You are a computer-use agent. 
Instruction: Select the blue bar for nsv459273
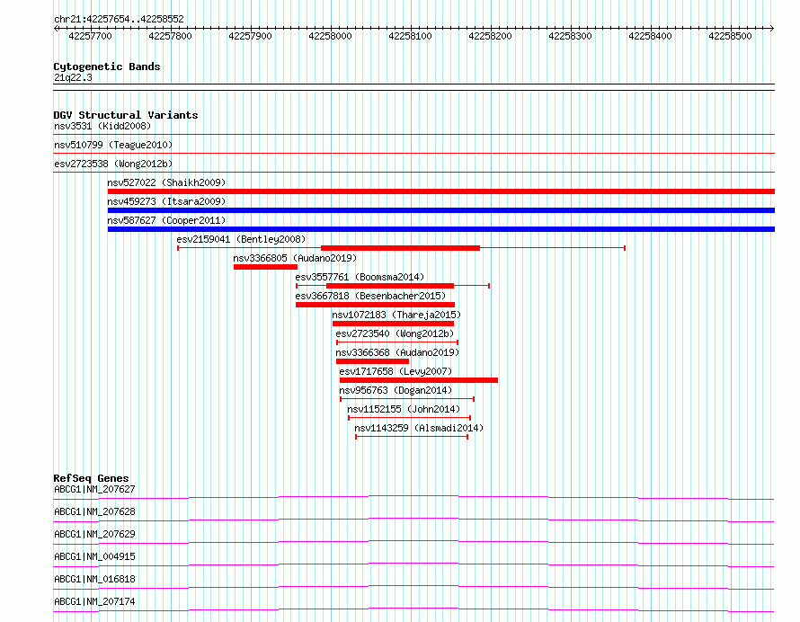(441, 210)
